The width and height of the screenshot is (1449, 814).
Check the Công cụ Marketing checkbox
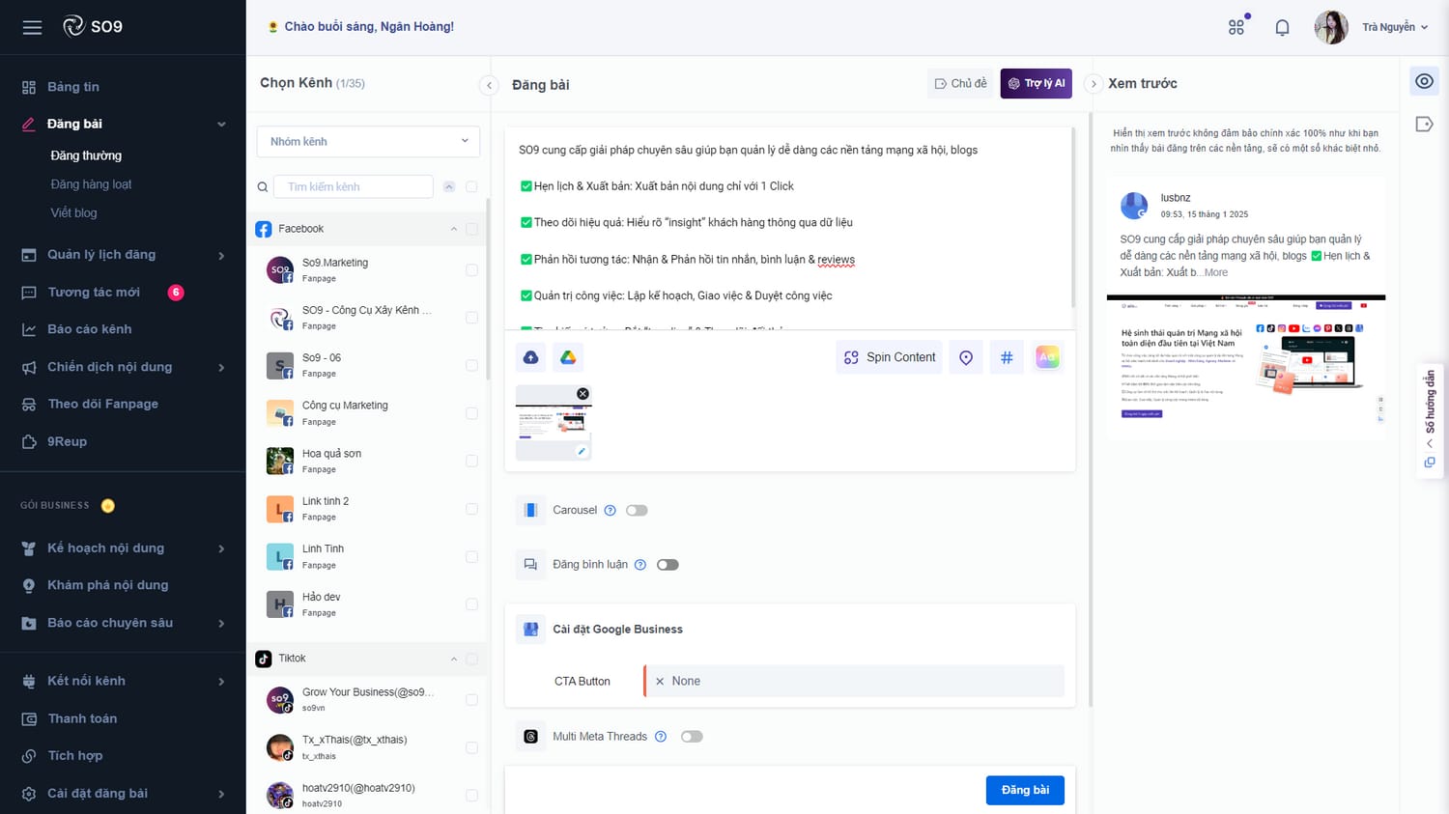[471, 413]
